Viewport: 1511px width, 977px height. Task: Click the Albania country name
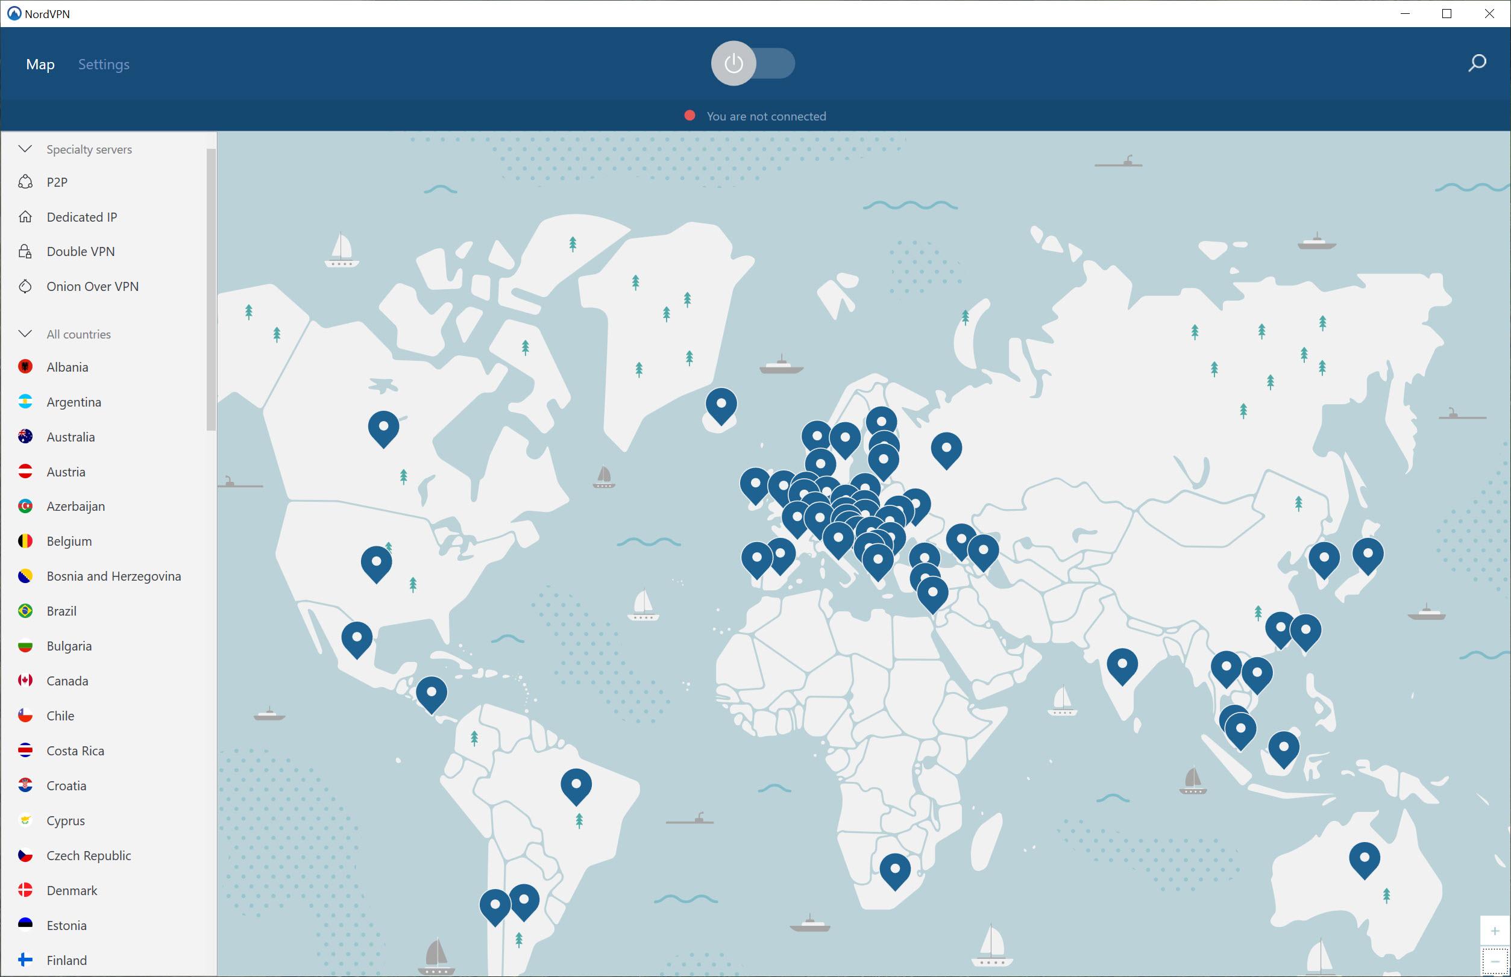click(x=68, y=367)
